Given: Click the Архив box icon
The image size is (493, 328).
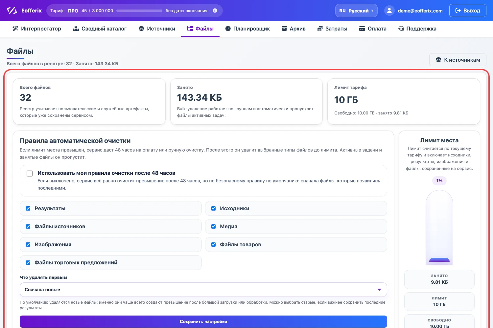Looking at the screenshot, I should point(284,29).
